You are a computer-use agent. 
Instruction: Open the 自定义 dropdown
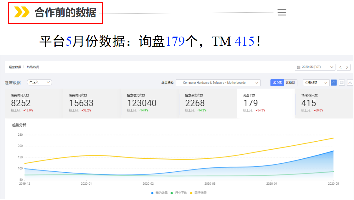pos(39,82)
